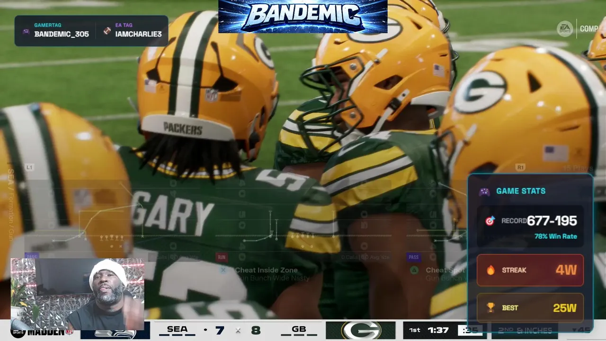Click the triangle button icon beside Cheat Spot

pos(414,270)
